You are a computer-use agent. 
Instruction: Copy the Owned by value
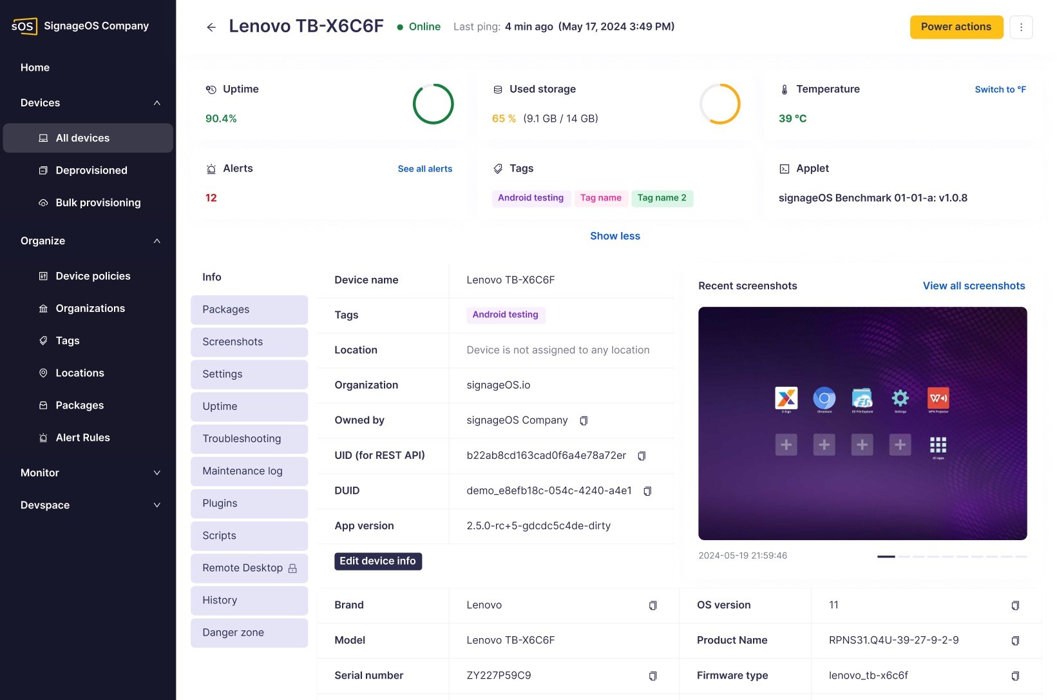coord(584,421)
